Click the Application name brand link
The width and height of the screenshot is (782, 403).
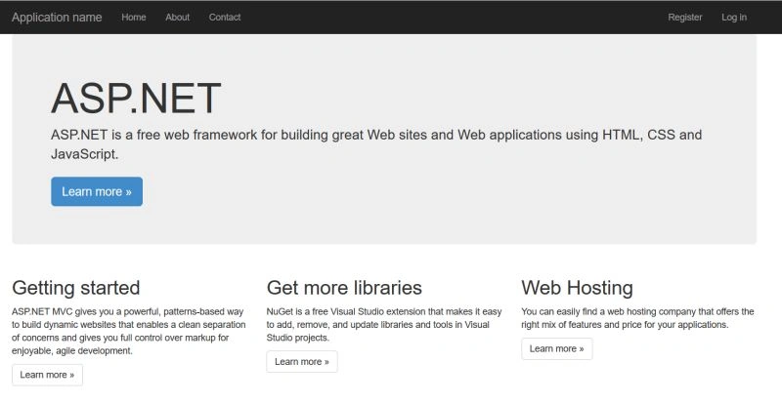(x=57, y=18)
